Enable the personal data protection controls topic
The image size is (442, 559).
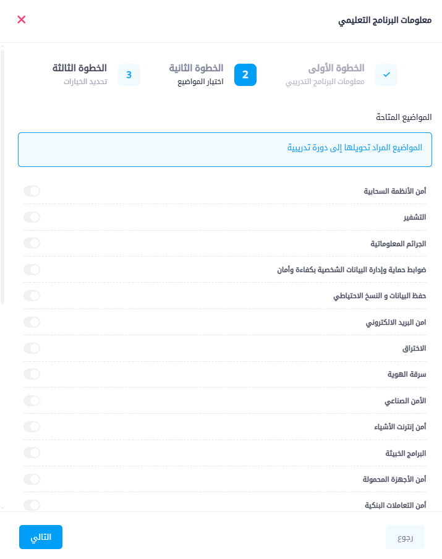click(32, 270)
